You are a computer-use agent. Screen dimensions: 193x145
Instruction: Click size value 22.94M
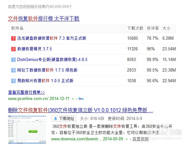(x=169, y=81)
